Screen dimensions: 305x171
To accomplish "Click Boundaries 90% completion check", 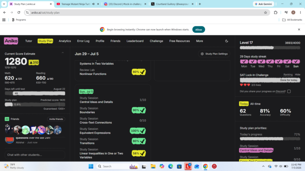I will 139,110.
